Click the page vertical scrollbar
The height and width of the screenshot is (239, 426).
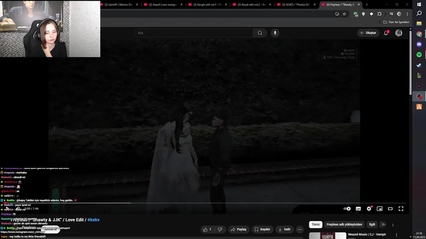click(410, 63)
